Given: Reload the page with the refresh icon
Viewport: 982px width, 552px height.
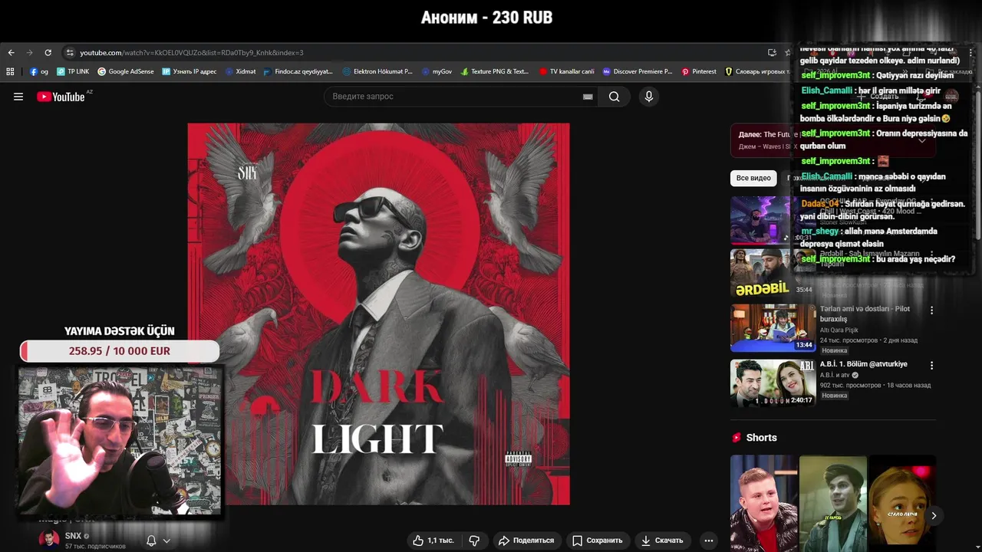Looking at the screenshot, I should [48, 53].
